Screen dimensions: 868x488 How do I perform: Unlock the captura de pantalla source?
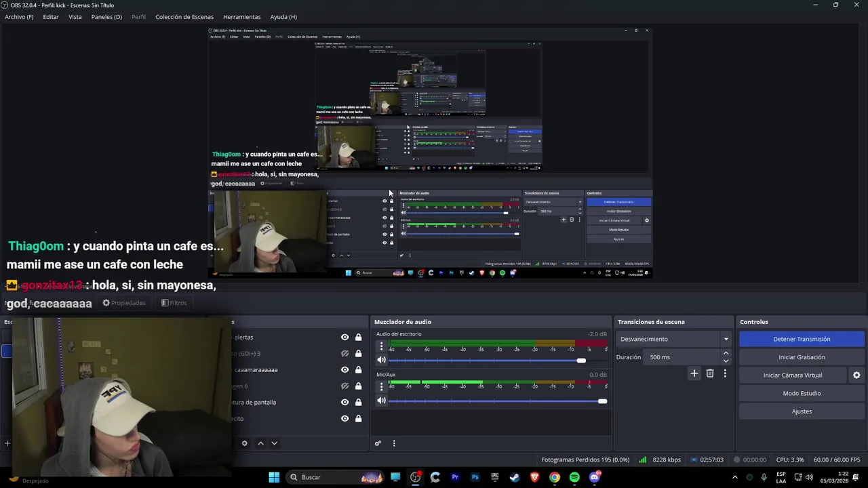point(358,403)
